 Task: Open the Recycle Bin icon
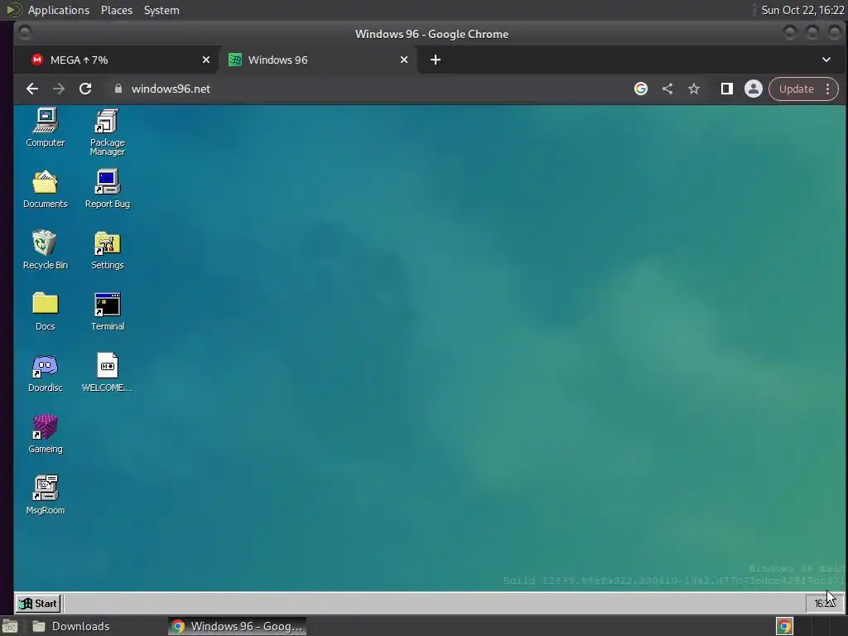pyautogui.click(x=46, y=250)
